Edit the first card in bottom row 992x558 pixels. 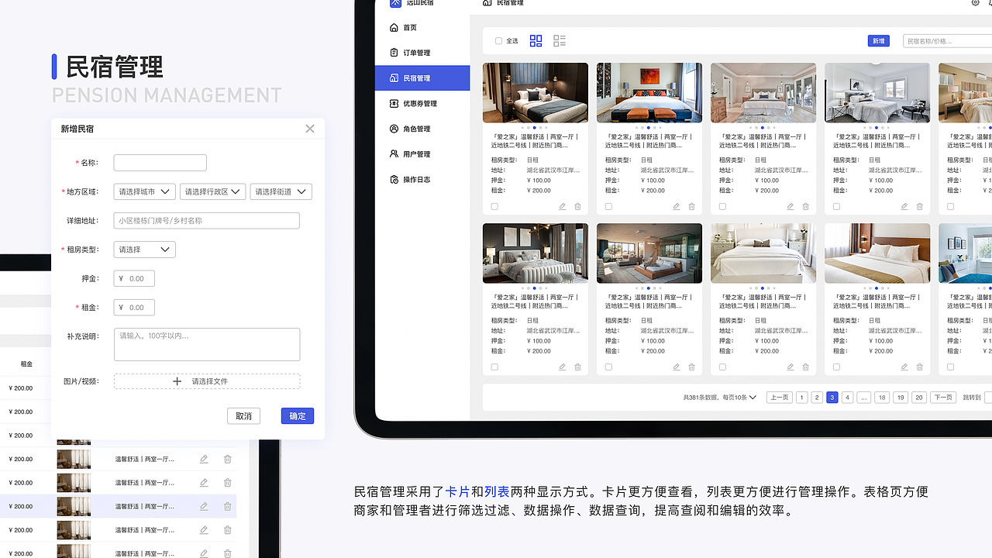click(563, 367)
